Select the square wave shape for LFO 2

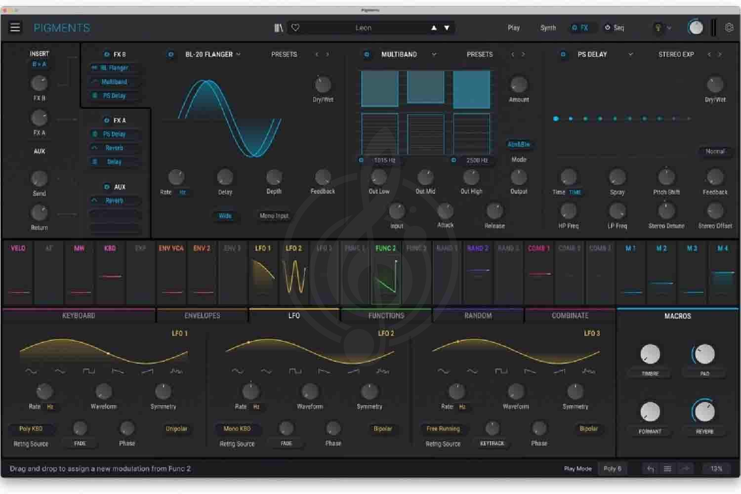295,371
